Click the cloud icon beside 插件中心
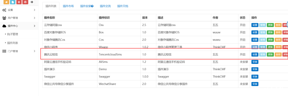 [4, 26]
